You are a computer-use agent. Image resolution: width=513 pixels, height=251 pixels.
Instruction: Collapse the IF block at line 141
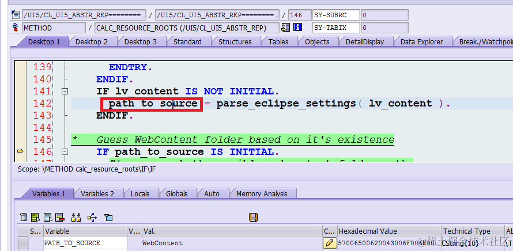click(x=65, y=91)
